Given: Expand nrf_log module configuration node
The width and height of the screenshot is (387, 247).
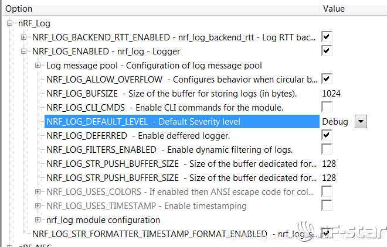Looking at the screenshot, I should click(38, 220).
